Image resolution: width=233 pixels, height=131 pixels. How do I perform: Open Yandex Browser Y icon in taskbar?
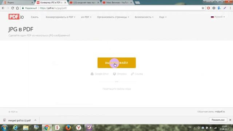pos(79,128)
